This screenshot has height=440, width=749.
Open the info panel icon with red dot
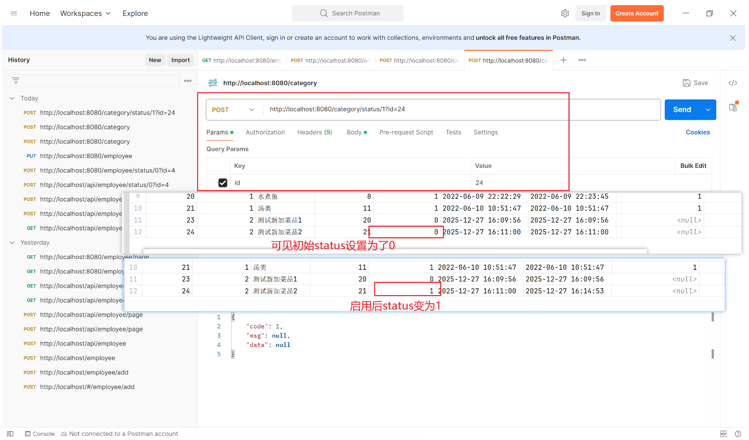733,107
